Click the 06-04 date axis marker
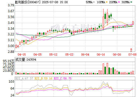This screenshot has height=97, width=139. [85, 54]
